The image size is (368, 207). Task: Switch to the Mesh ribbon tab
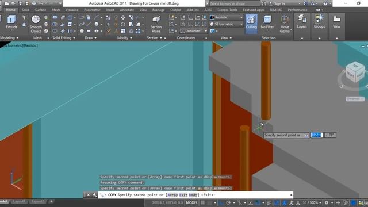56,10
